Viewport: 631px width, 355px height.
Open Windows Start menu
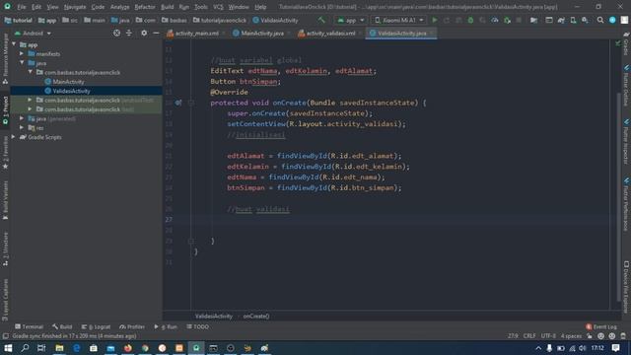(8, 348)
